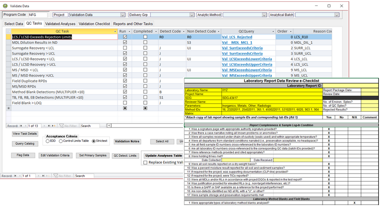The width and height of the screenshot is (383, 206).
Task: Open the Order column header filter arrow
Action: (x=291, y=31)
